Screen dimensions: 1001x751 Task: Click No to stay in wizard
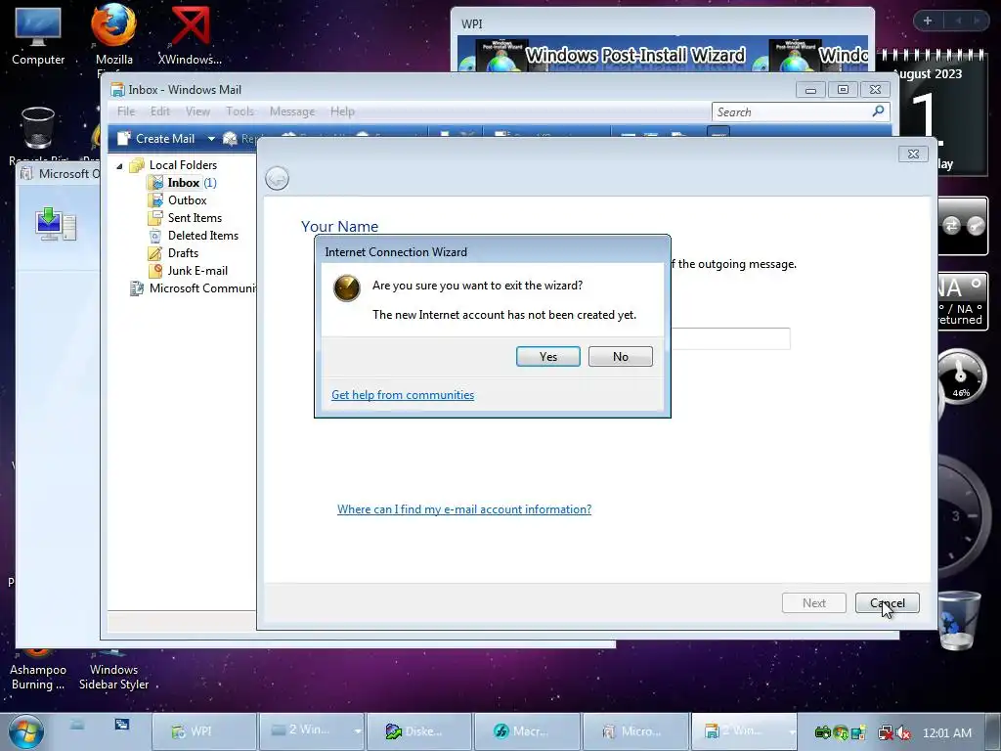[x=620, y=356]
